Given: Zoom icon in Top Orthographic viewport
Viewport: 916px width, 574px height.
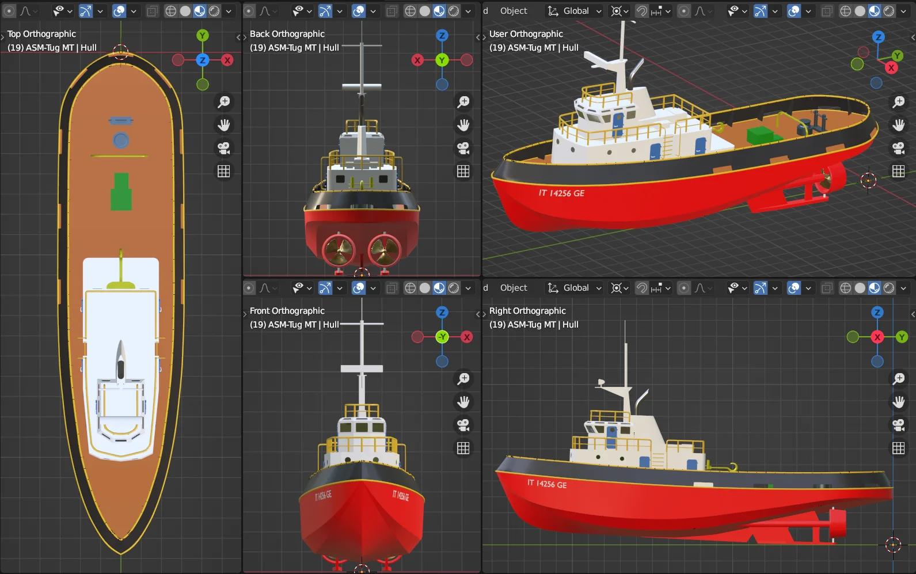Looking at the screenshot, I should [x=223, y=102].
